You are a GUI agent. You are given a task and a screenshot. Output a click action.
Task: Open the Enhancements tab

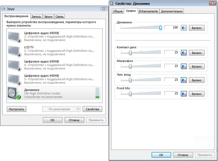click(148, 11)
